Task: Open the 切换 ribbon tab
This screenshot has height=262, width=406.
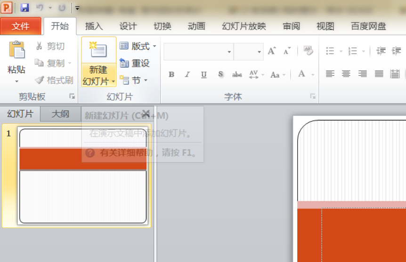Action: 162,26
